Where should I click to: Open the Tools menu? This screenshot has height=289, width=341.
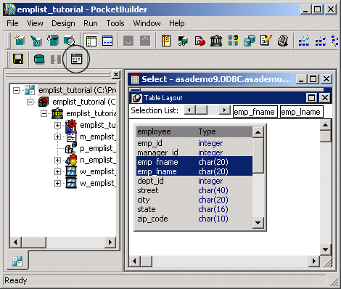[x=115, y=23]
